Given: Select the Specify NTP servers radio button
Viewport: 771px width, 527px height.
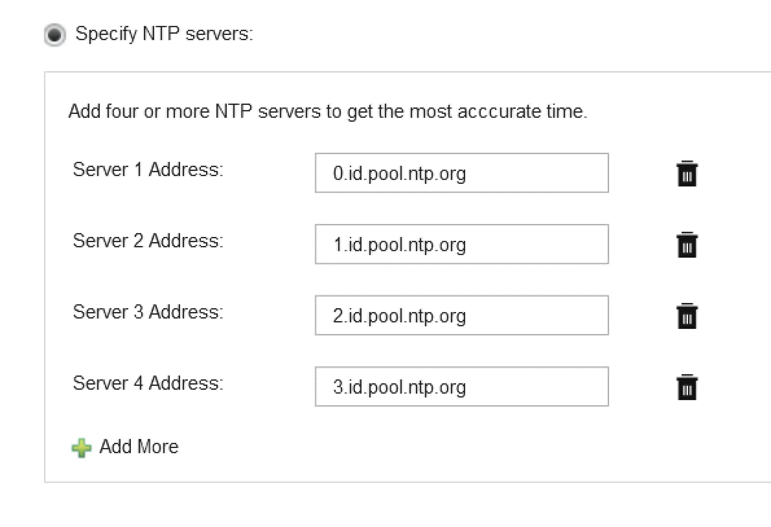Looking at the screenshot, I should click(55, 34).
